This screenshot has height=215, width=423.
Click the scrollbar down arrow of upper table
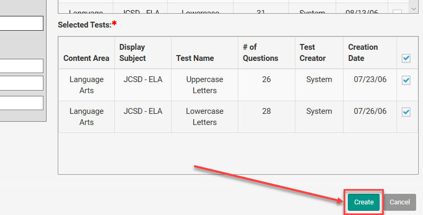(414, 9)
